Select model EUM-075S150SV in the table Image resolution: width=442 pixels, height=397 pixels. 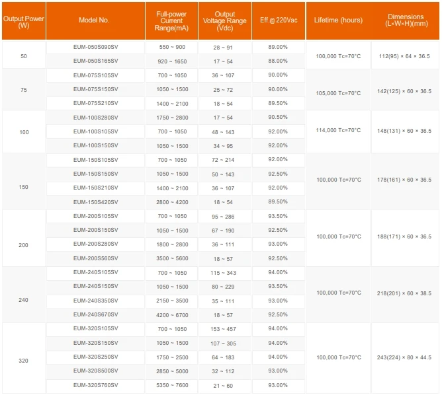click(95, 89)
